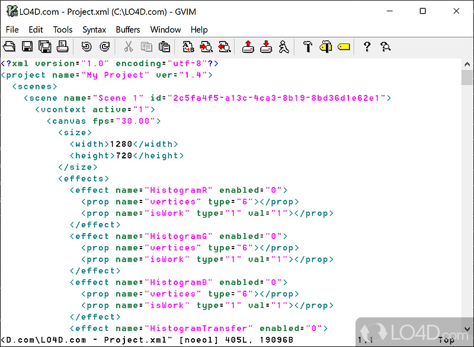
Task: Click the "HistogramR" effect name
Action: coord(178,190)
